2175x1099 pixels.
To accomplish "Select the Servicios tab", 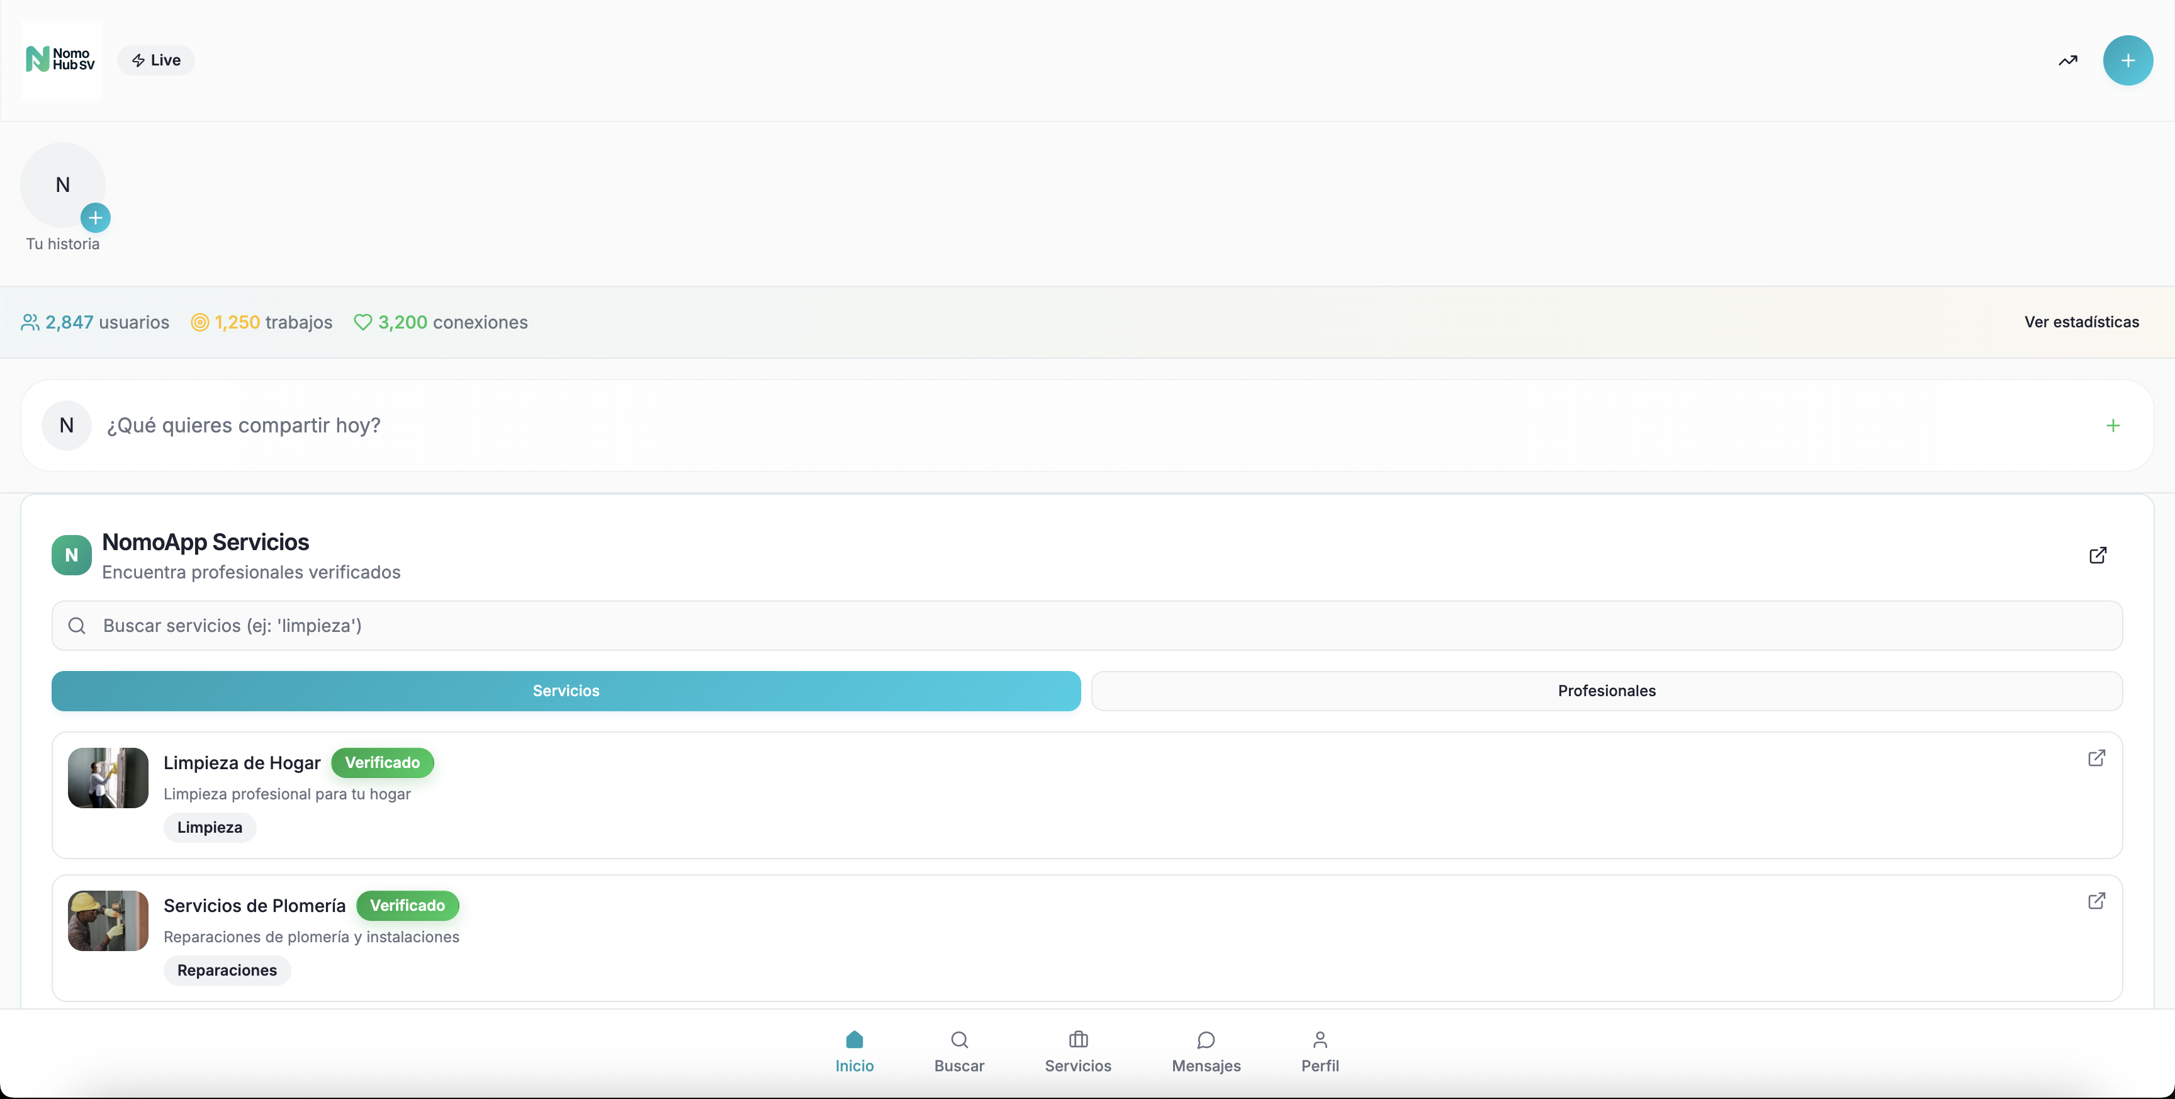I will tap(566, 691).
